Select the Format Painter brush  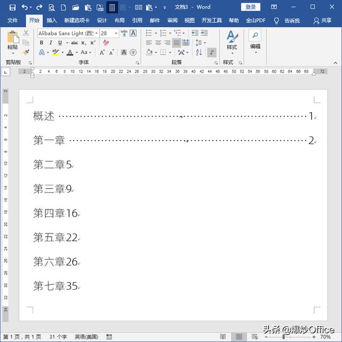26,52
